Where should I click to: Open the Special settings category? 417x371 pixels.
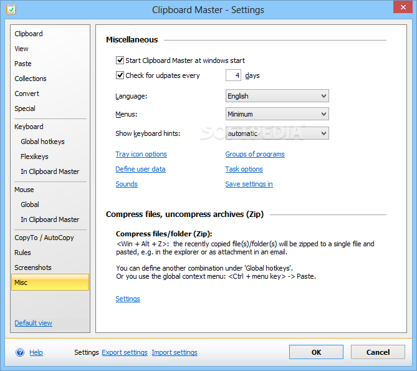[x=25, y=108]
